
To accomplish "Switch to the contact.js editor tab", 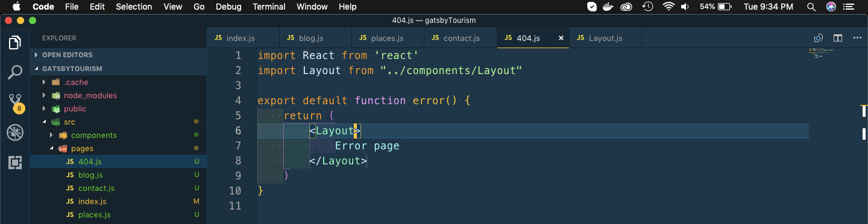I will [x=461, y=38].
